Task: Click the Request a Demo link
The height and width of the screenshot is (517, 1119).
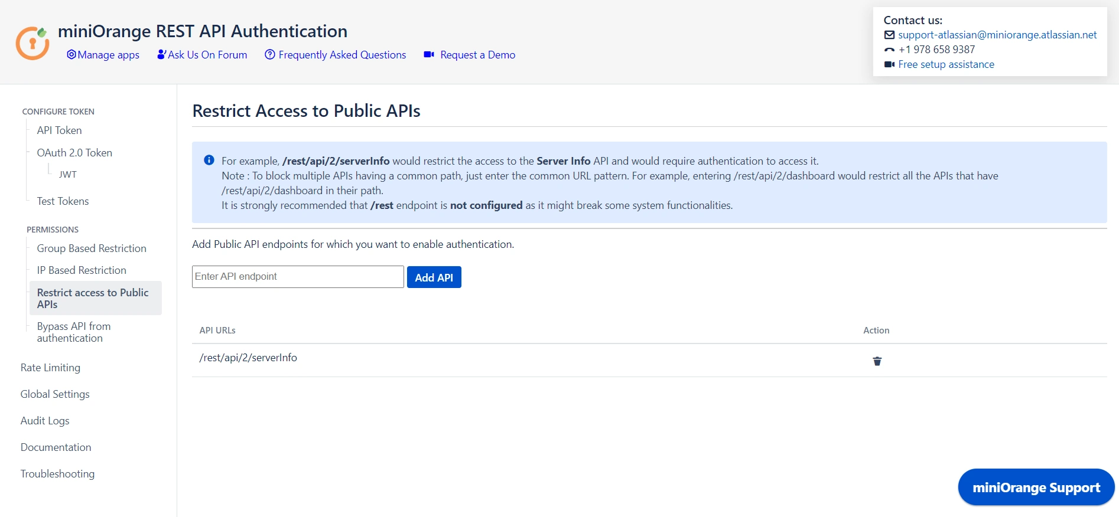Action: [478, 55]
